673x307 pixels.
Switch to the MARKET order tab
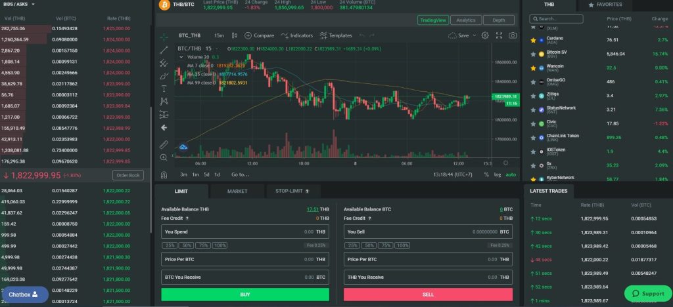click(237, 192)
